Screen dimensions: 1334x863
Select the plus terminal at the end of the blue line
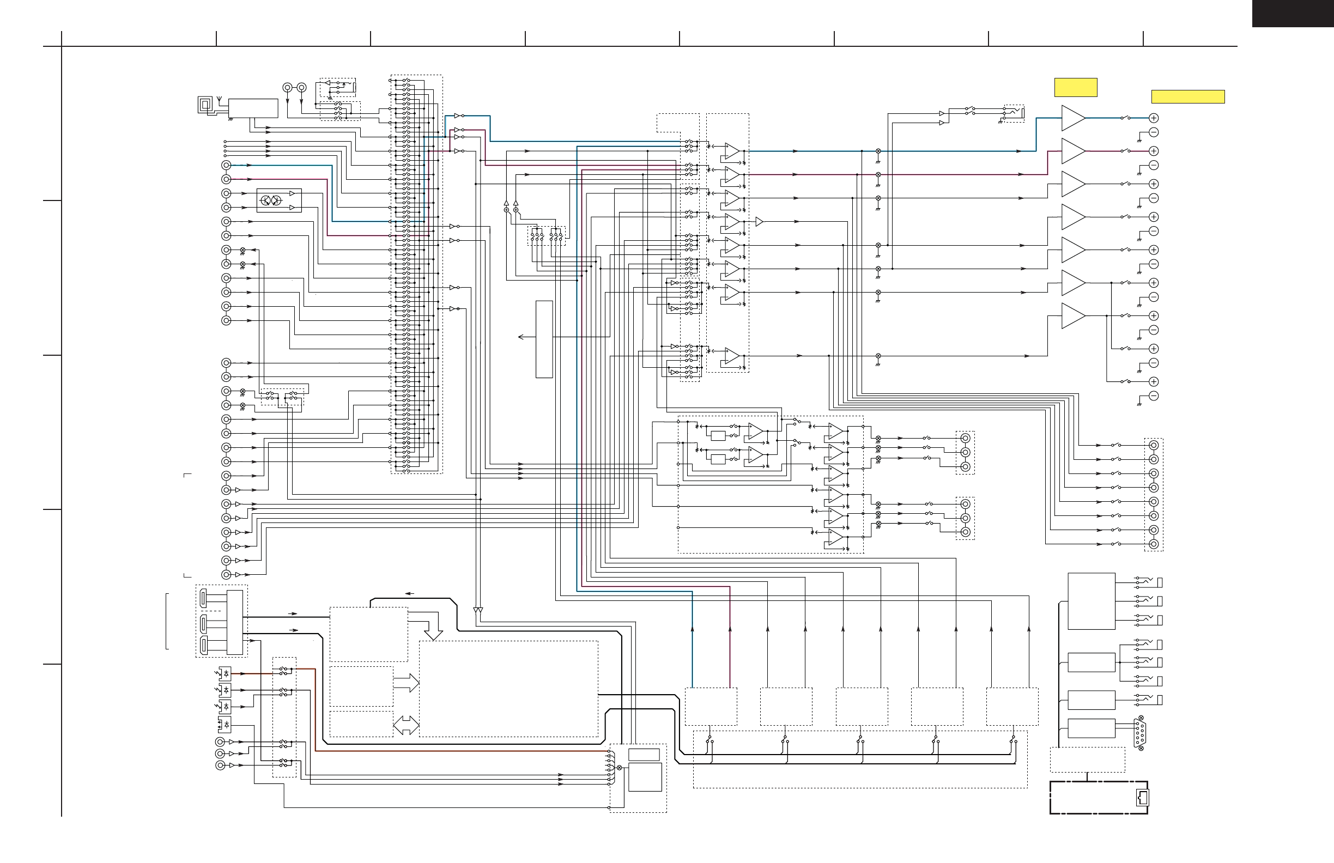tap(1154, 118)
